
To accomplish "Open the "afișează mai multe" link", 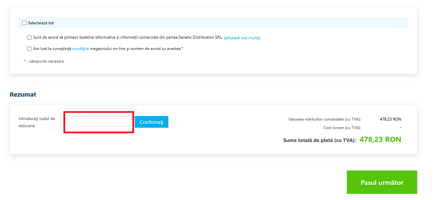I will tap(242, 38).
